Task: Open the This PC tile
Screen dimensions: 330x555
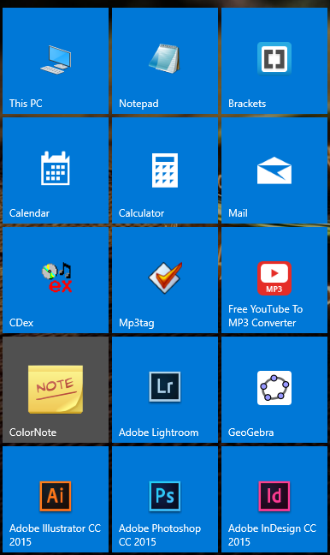Action: [x=56, y=61]
